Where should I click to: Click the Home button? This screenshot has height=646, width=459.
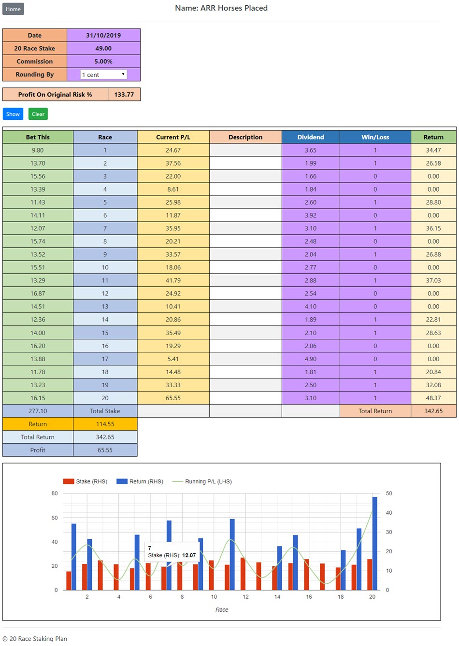click(13, 9)
